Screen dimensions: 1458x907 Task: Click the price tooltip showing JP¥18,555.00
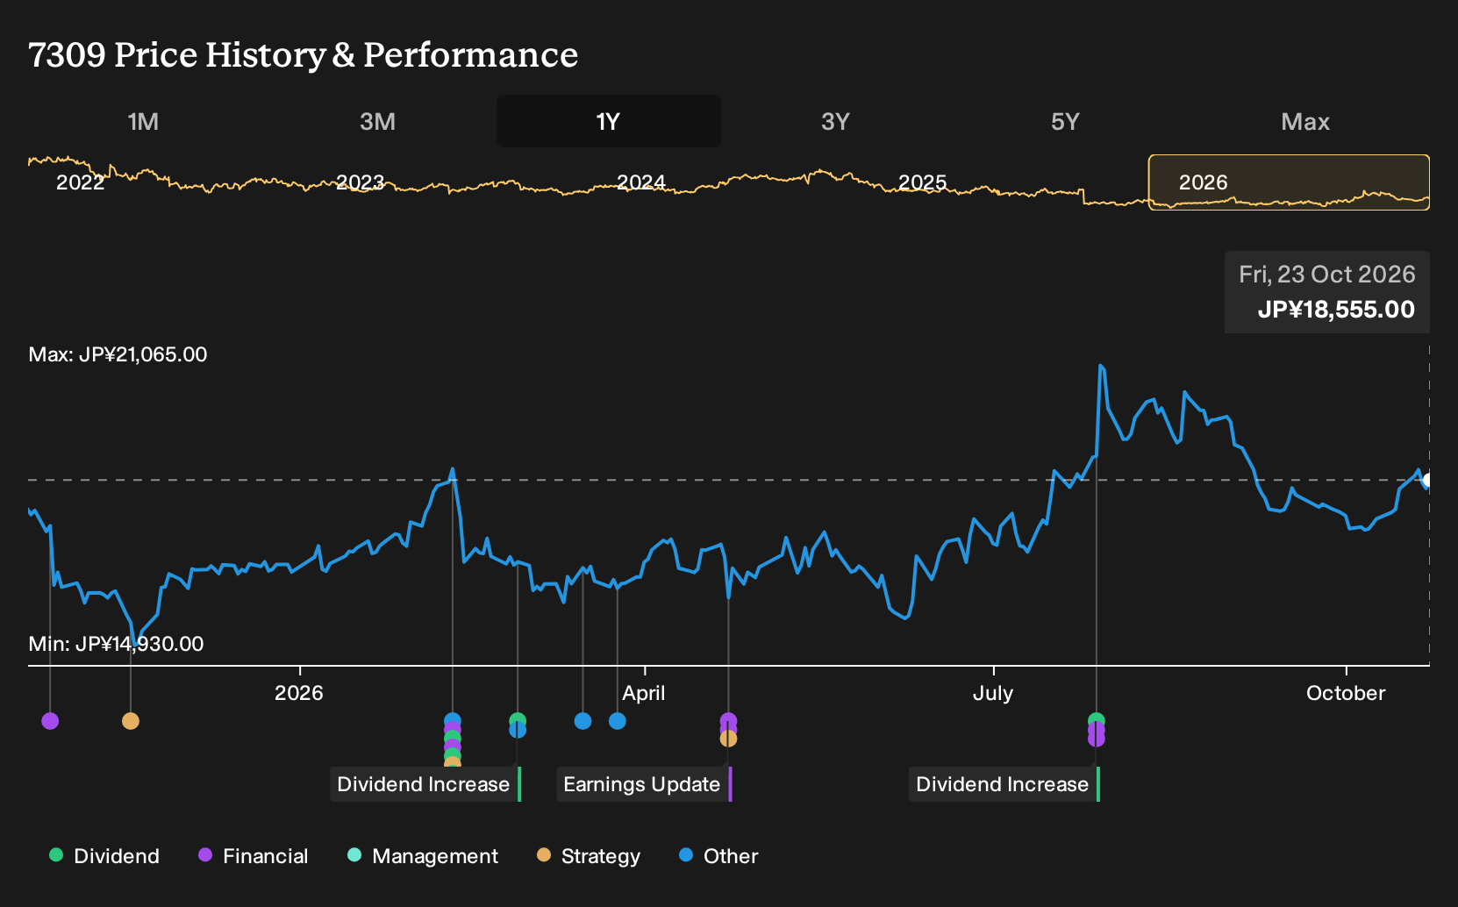pos(1327,292)
